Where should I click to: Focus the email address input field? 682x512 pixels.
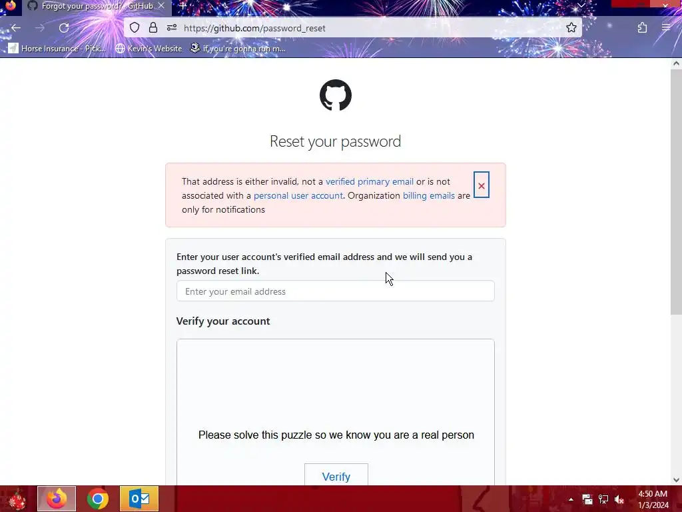pos(336,291)
